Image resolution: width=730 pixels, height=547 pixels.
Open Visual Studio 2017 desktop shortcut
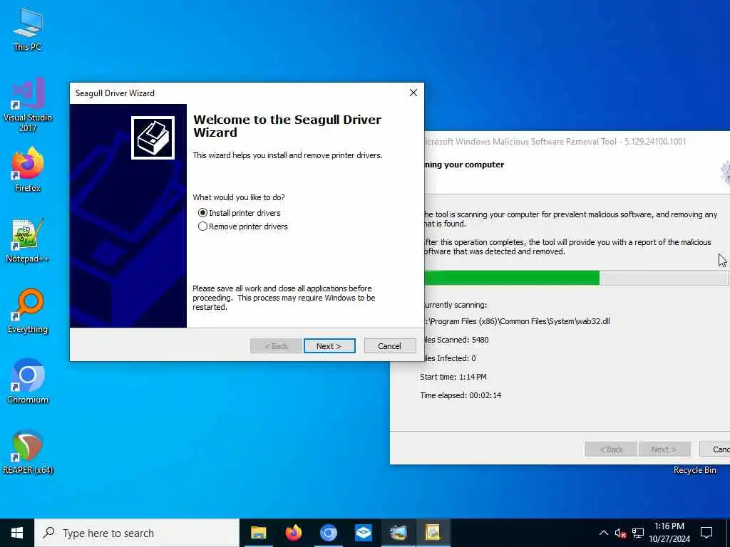28,104
